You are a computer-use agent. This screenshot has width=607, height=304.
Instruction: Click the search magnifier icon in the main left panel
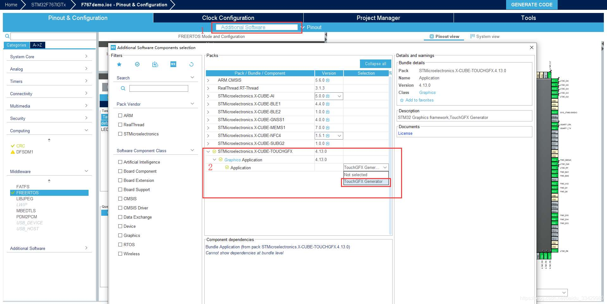[x=7, y=36]
